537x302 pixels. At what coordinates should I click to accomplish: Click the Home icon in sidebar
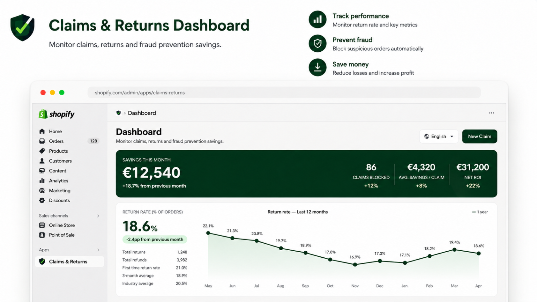[x=42, y=131]
